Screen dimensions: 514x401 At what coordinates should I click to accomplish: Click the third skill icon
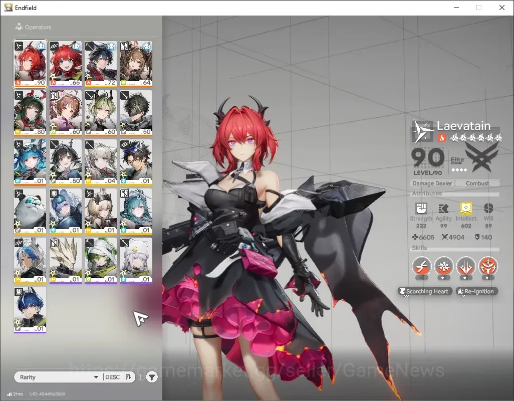click(x=466, y=266)
